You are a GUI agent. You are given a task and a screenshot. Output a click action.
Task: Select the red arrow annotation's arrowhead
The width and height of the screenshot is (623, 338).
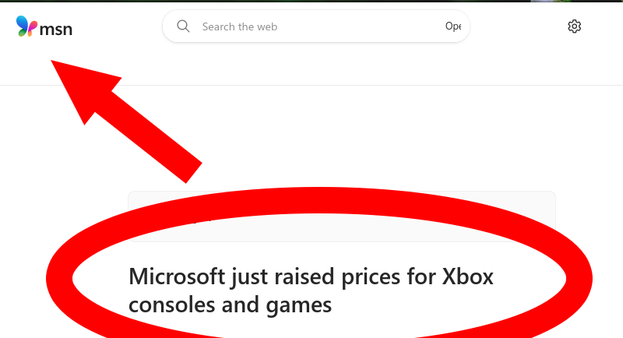coord(83,86)
